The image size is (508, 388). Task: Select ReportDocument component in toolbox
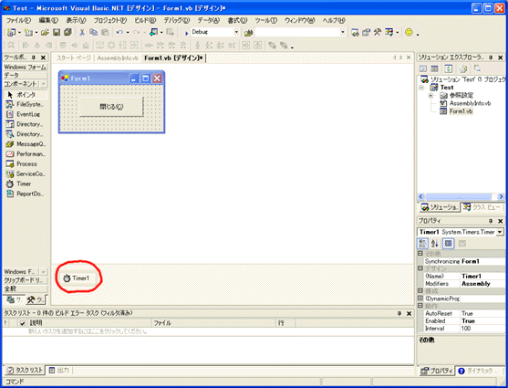point(26,194)
